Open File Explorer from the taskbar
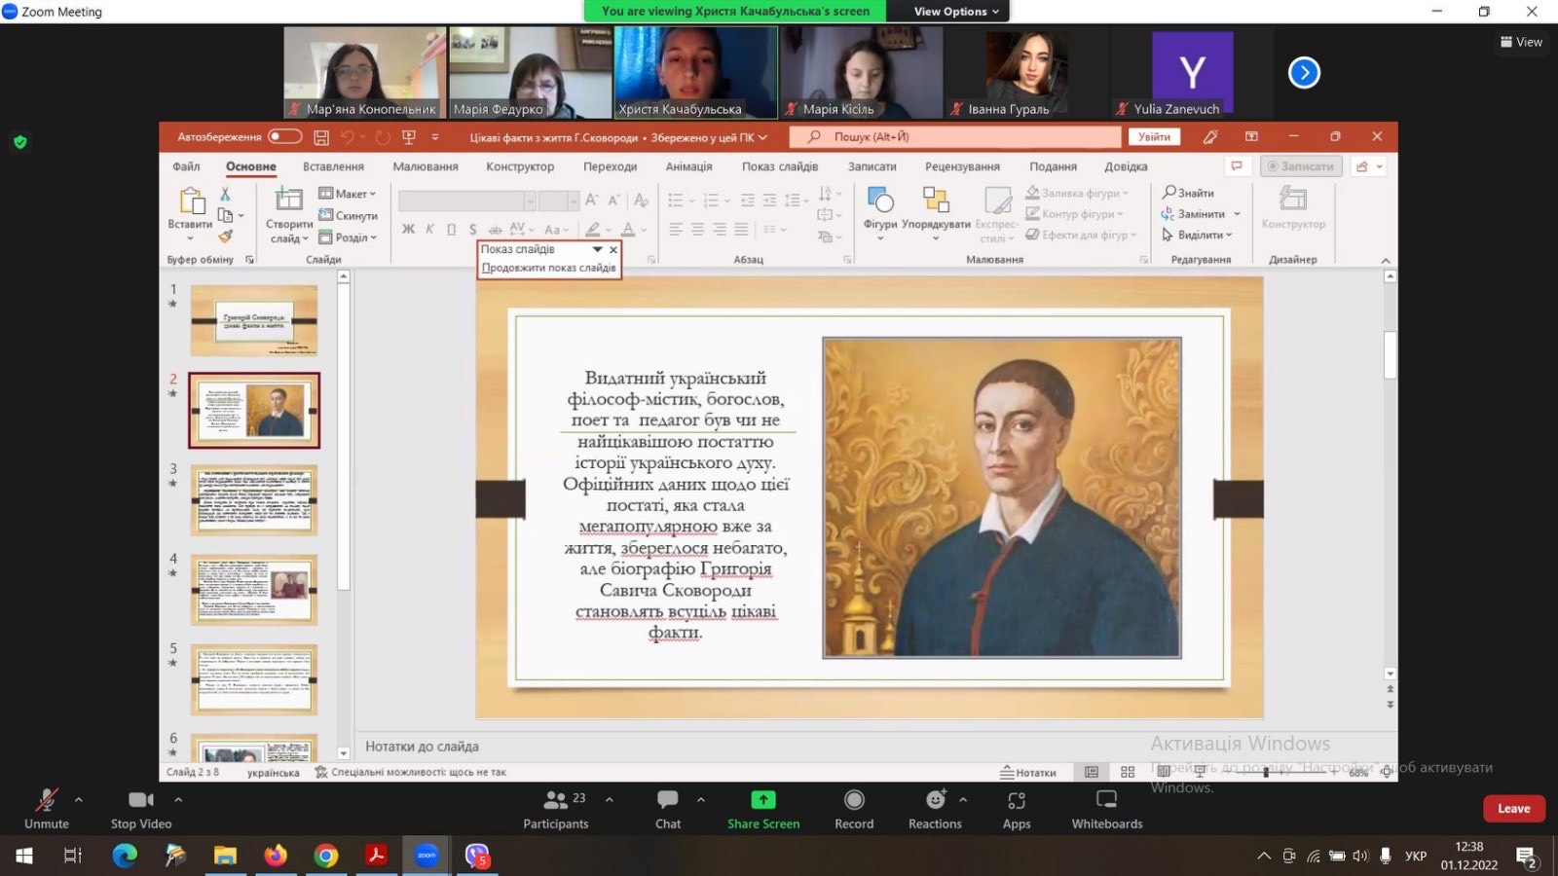The image size is (1558, 876). click(x=225, y=856)
